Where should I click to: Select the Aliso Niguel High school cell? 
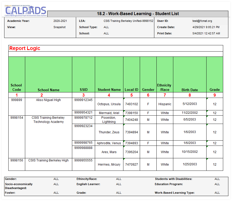point(48,100)
